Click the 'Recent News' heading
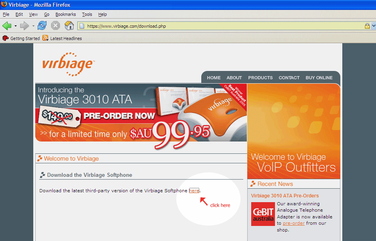Viewport: 376px width, 241px height. click(x=275, y=184)
